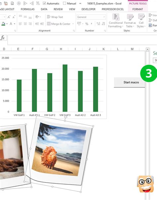
Task: Open the Format as Table gallery
Action: click(x=130, y=21)
